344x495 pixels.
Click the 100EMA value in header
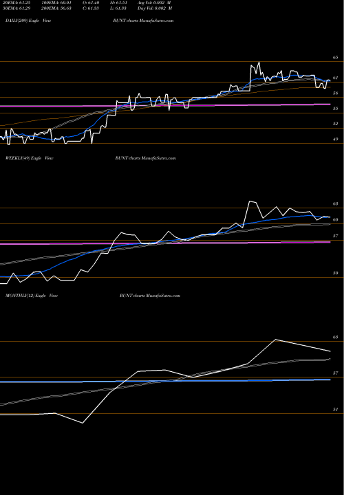click(x=55, y=3)
